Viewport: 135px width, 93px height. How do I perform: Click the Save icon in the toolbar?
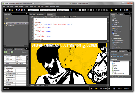click(x=17, y=10)
